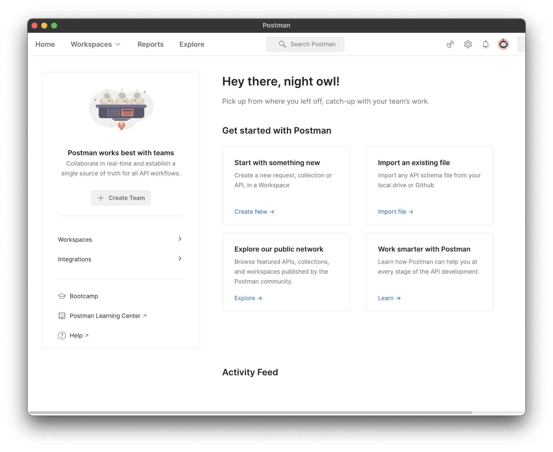Click the Create Team button
The width and height of the screenshot is (553, 452).
(121, 198)
